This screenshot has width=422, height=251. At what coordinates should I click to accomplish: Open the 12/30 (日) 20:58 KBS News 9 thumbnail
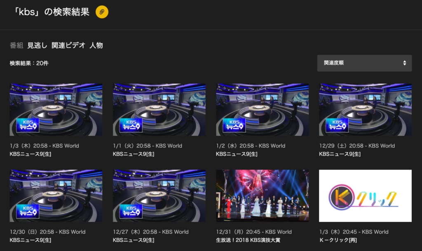click(56, 195)
